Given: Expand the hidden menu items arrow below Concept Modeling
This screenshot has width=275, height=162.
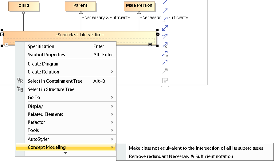Looking at the screenshot, I should point(65,153).
